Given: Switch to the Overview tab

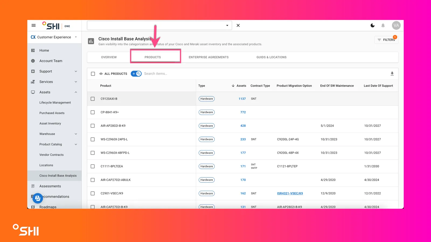Looking at the screenshot, I should (109, 57).
